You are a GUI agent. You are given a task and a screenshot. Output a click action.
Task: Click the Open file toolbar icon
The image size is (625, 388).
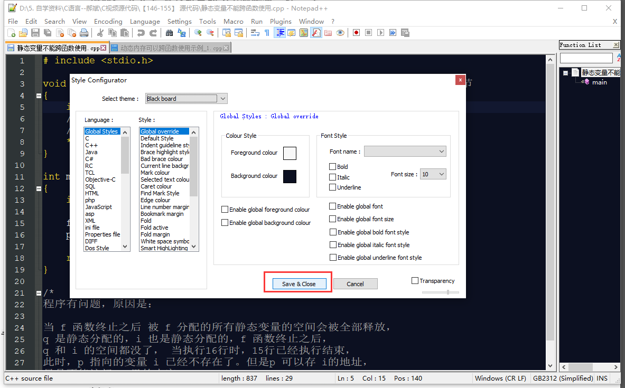pyautogui.click(x=23, y=33)
